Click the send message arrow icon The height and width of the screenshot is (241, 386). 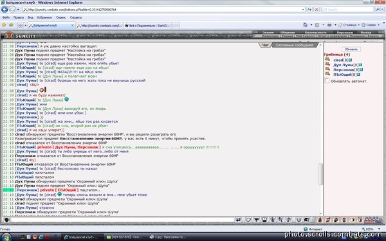pos(238,220)
